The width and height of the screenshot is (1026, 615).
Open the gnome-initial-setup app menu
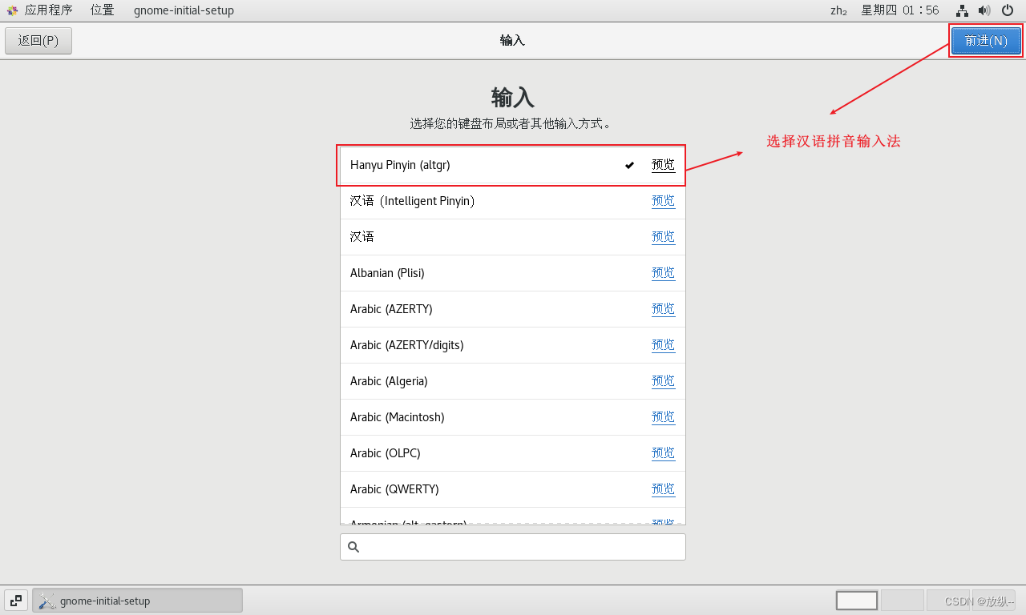pos(184,10)
